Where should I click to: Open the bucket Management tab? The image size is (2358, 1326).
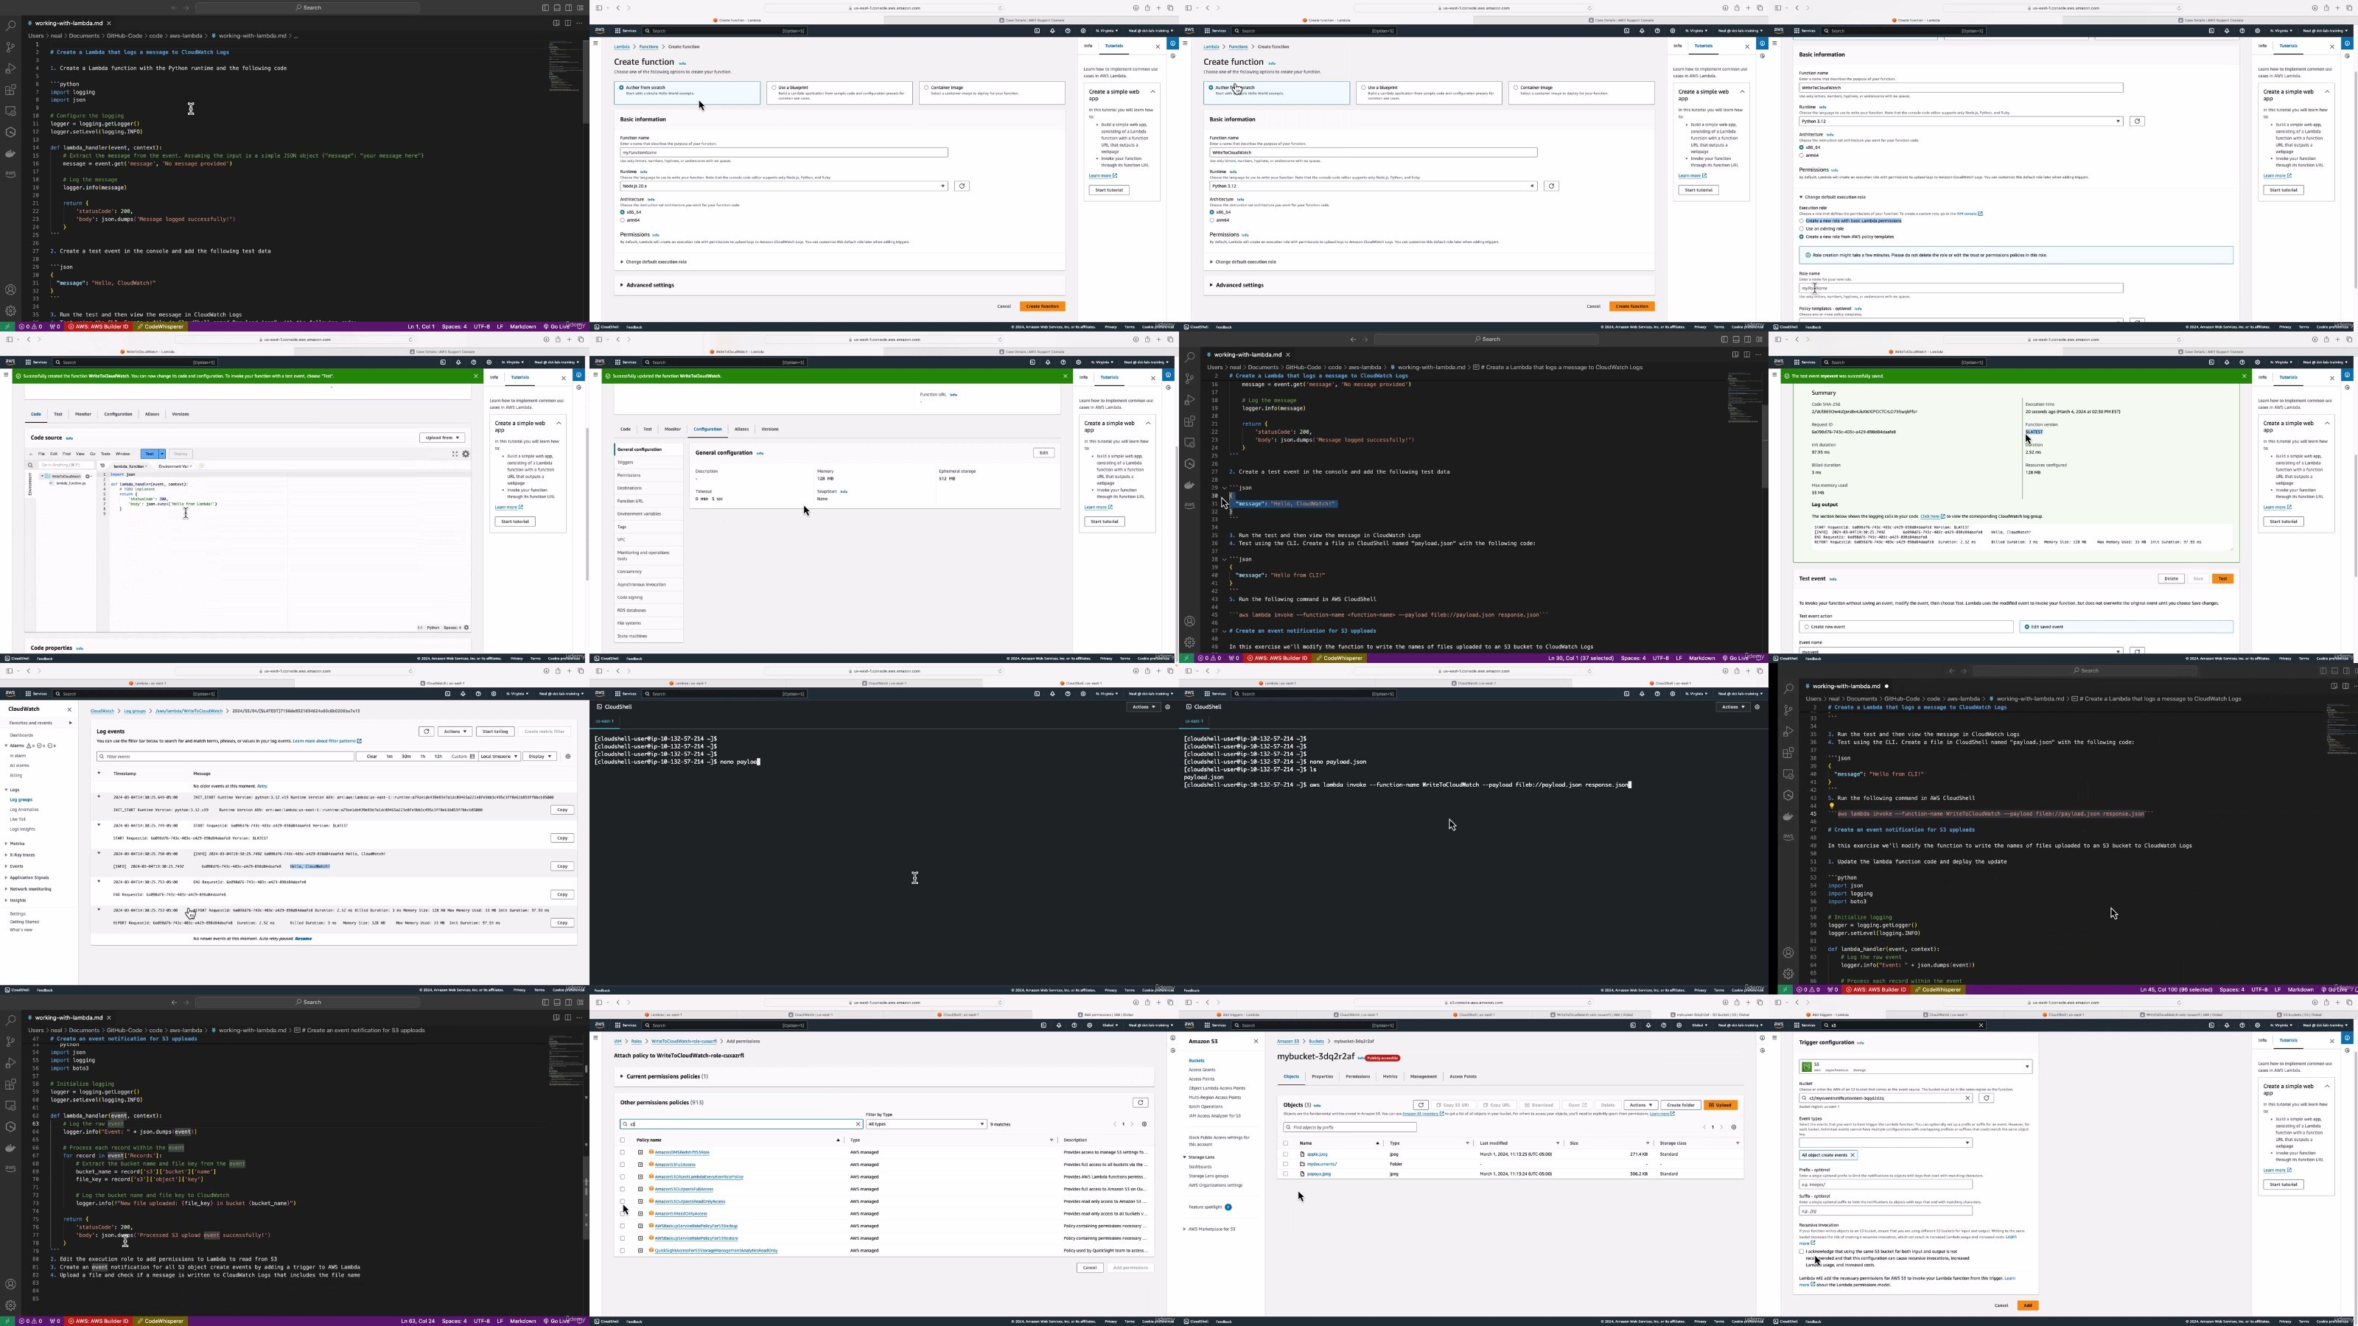1424,1076
